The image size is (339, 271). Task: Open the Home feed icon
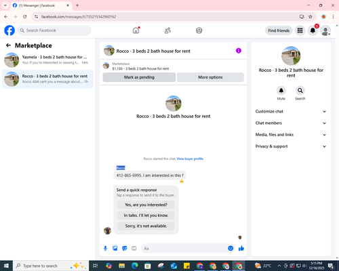136,30
